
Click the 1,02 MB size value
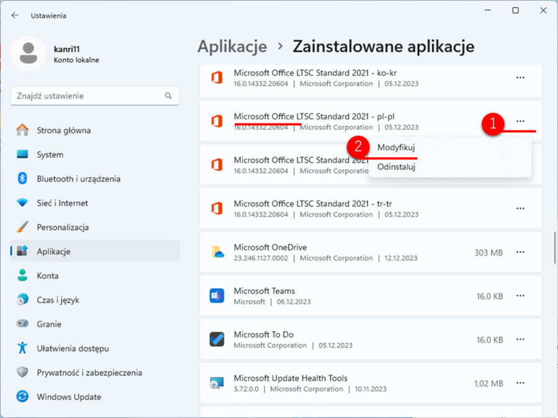click(x=489, y=383)
